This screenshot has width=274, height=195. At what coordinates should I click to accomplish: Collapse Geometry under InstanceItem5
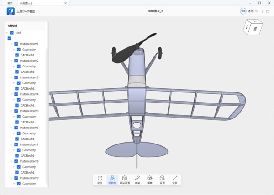[x=14, y=117]
